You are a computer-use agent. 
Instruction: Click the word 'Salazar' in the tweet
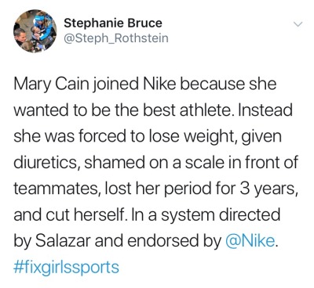[63, 240]
